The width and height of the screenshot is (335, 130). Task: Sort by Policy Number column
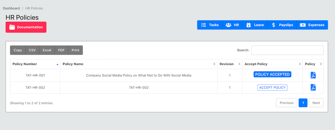point(35,64)
